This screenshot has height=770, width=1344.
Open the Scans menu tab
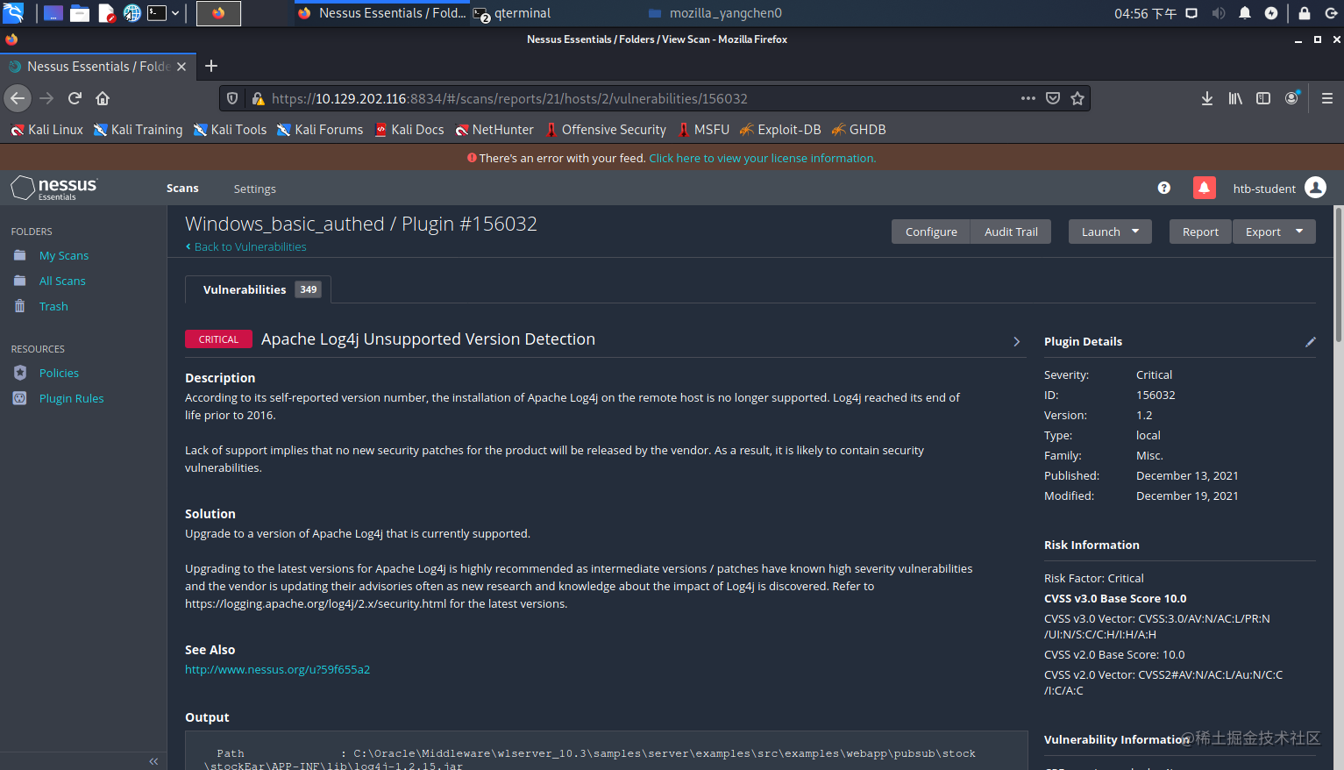point(182,189)
